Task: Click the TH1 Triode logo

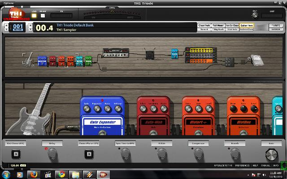Action: pyautogui.click(x=16, y=14)
